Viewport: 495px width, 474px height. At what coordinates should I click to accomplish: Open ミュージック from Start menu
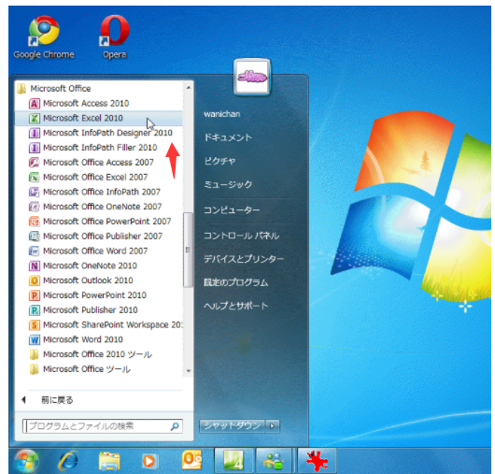tap(228, 184)
